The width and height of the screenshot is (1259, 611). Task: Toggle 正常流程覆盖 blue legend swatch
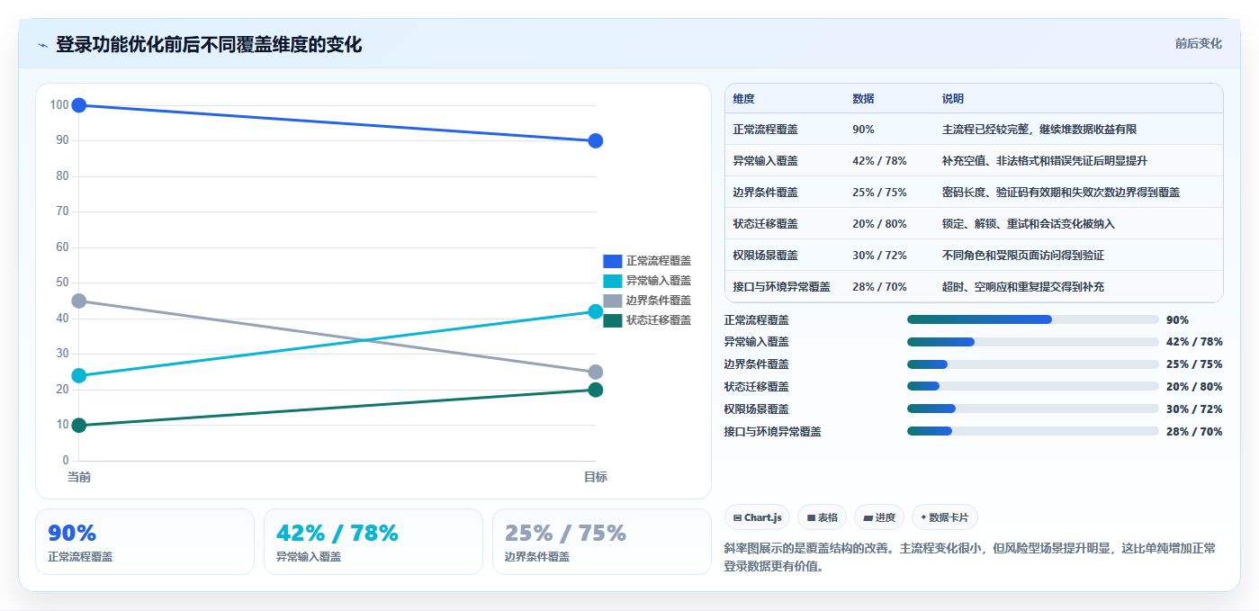pos(612,261)
